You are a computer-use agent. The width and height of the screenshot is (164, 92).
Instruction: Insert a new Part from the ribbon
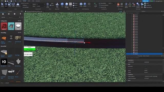point(62,5)
